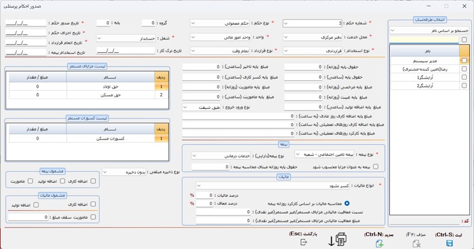Click مبلغ پایه اضافه کاری روز عادی field

pos(238,116)
